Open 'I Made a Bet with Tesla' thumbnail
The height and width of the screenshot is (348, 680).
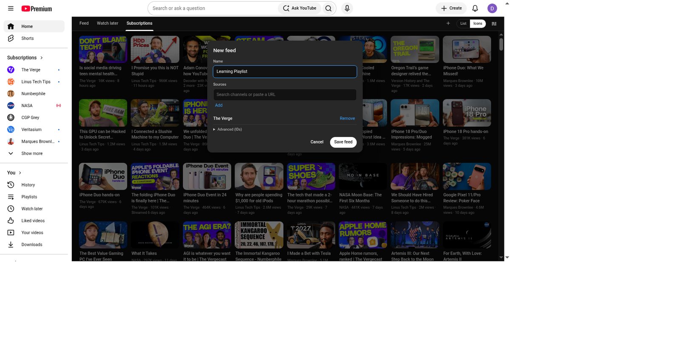click(311, 235)
